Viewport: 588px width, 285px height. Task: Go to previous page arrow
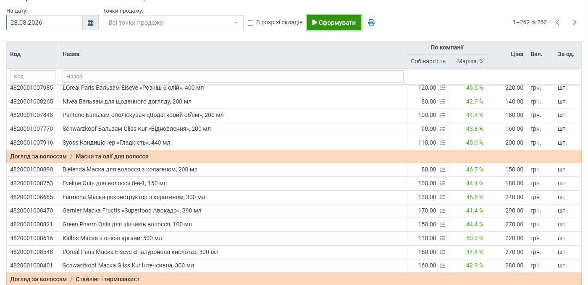point(558,23)
